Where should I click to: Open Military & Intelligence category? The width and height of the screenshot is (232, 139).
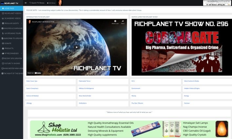tap(86, 88)
